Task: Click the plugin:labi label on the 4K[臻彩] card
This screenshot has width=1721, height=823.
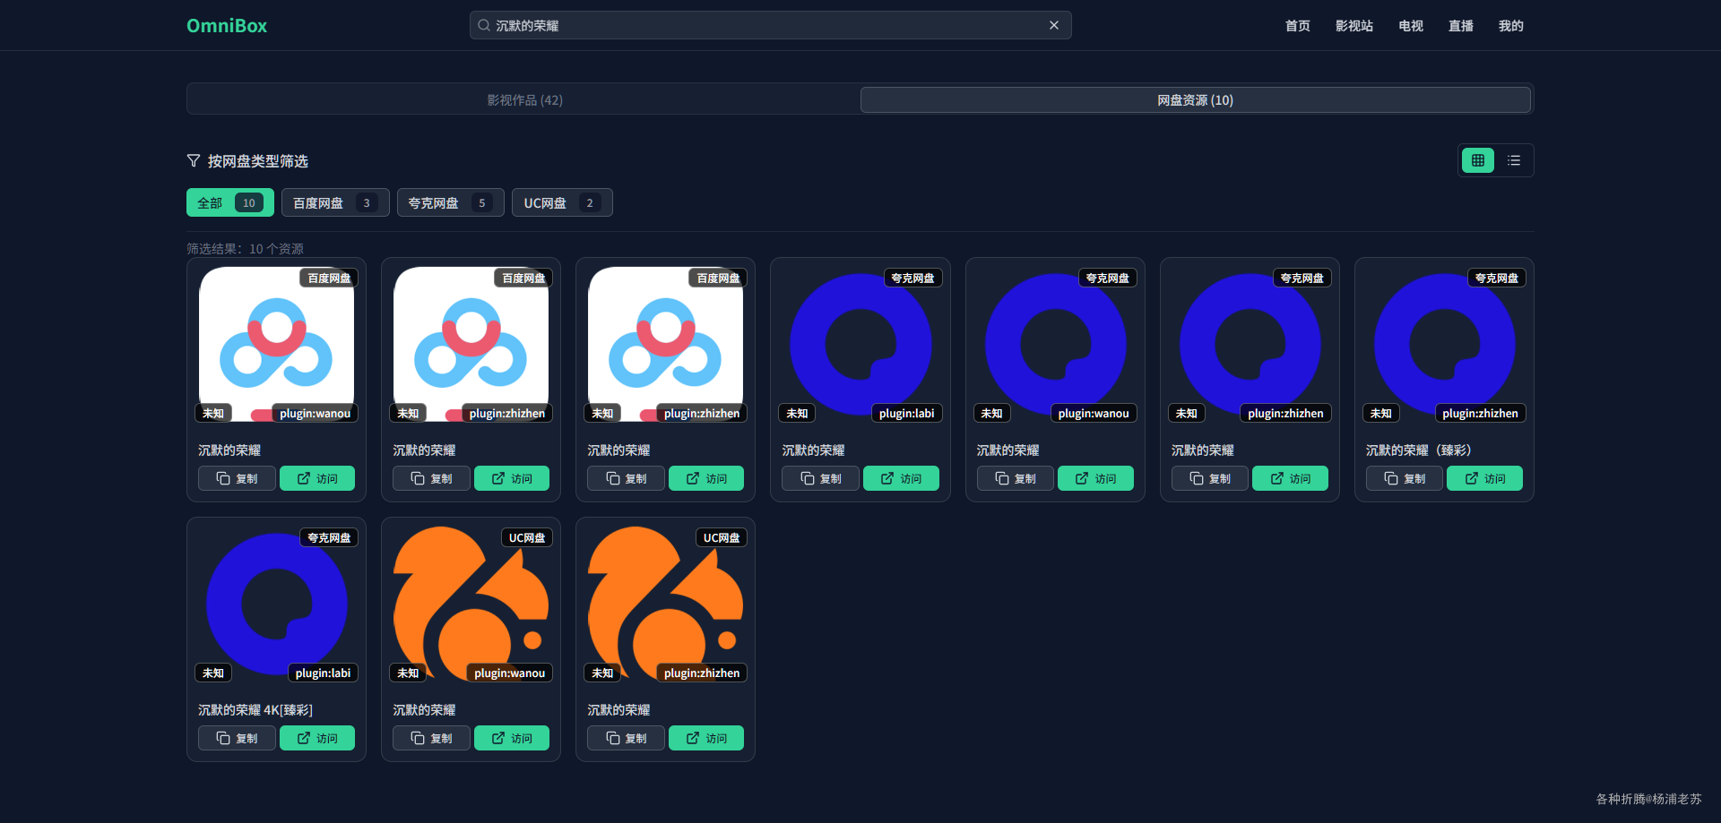Action: click(x=323, y=673)
